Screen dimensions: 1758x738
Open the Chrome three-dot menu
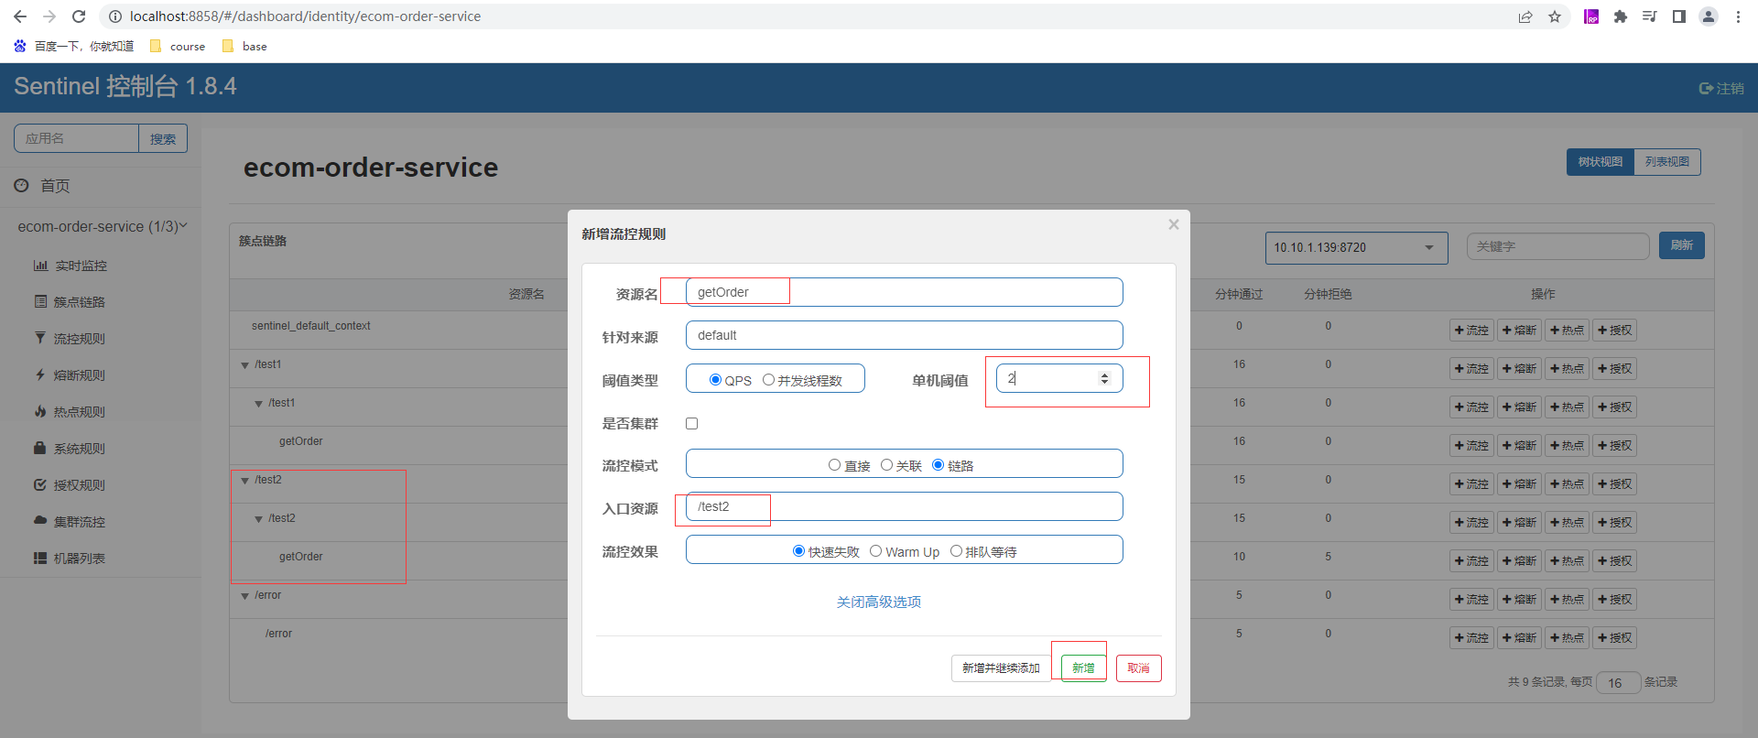pyautogui.click(x=1738, y=16)
